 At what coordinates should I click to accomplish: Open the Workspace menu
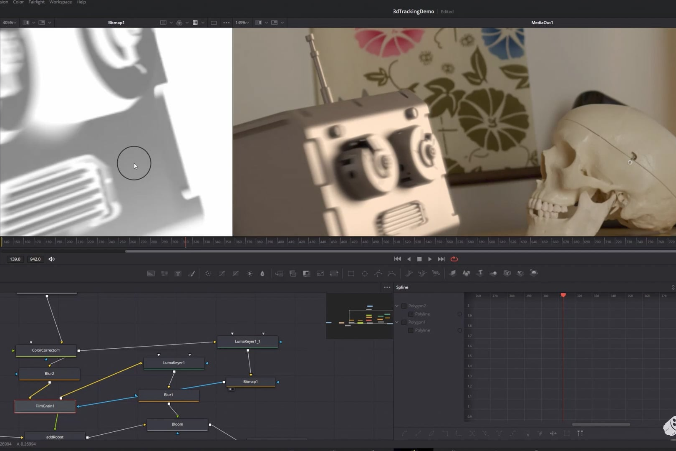tap(61, 3)
